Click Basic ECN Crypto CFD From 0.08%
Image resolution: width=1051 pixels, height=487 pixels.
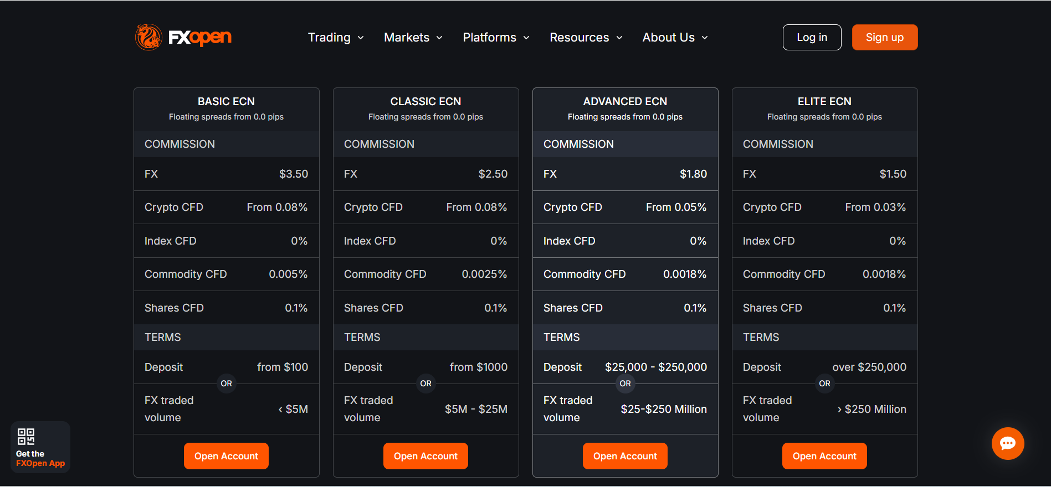pyautogui.click(x=277, y=207)
